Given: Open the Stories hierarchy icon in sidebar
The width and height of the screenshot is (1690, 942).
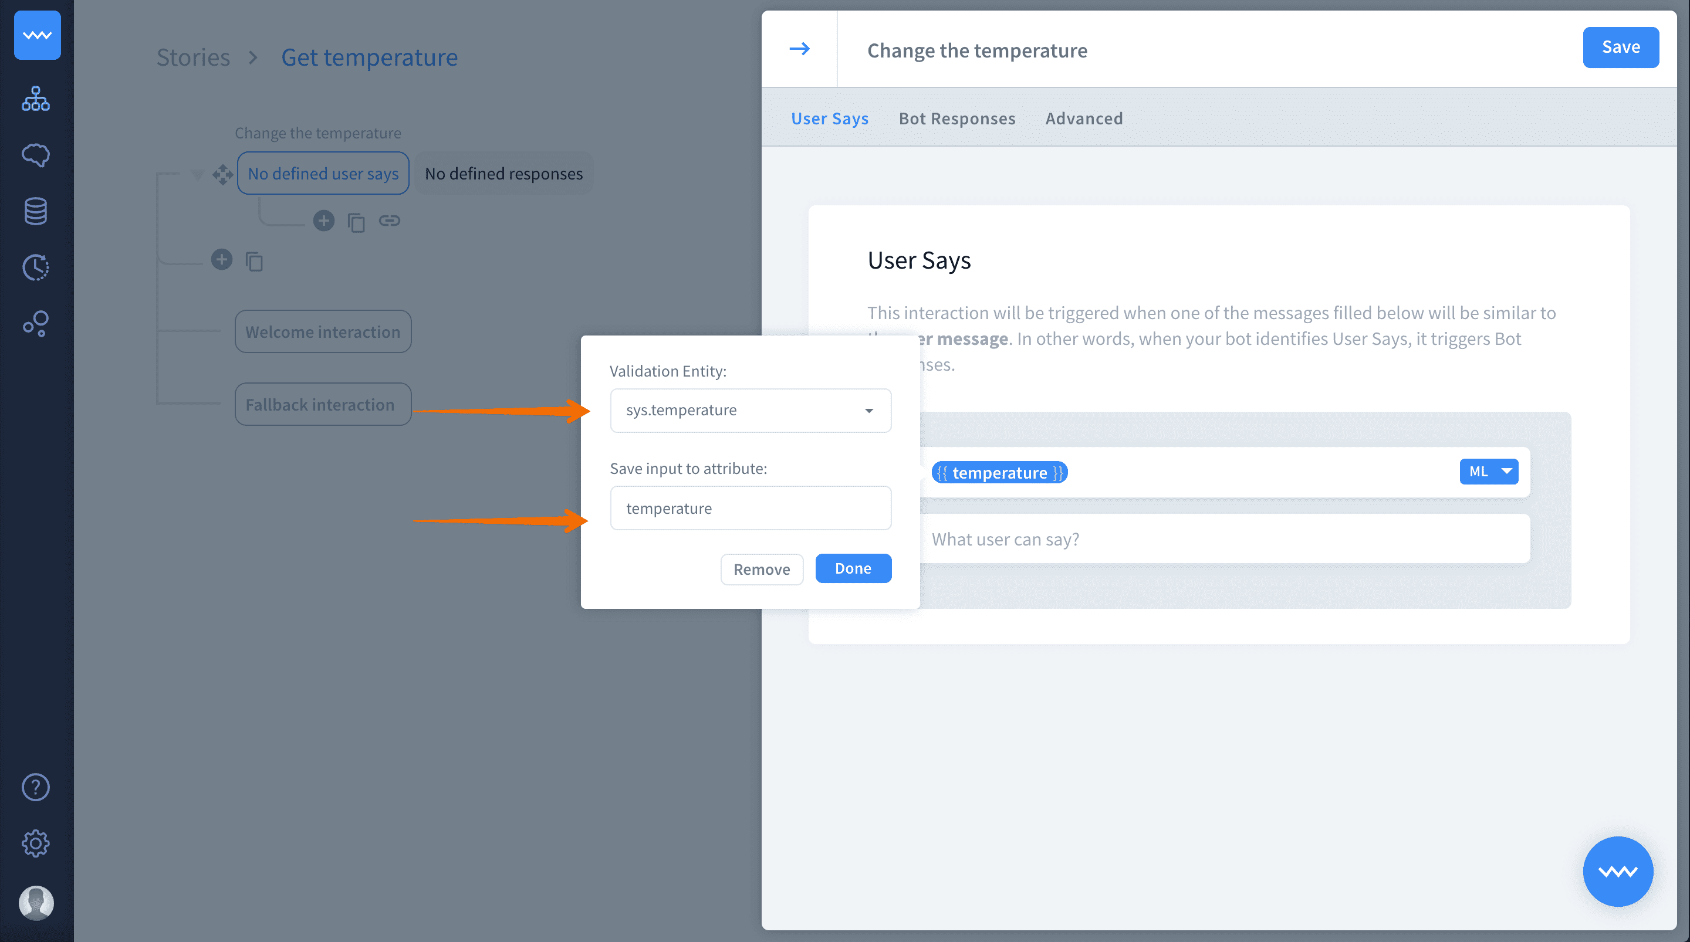Looking at the screenshot, I should (35, 99).
